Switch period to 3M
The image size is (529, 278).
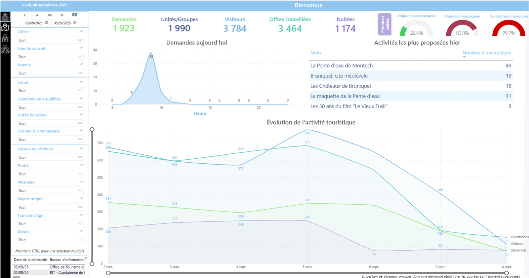coord(49,15)
